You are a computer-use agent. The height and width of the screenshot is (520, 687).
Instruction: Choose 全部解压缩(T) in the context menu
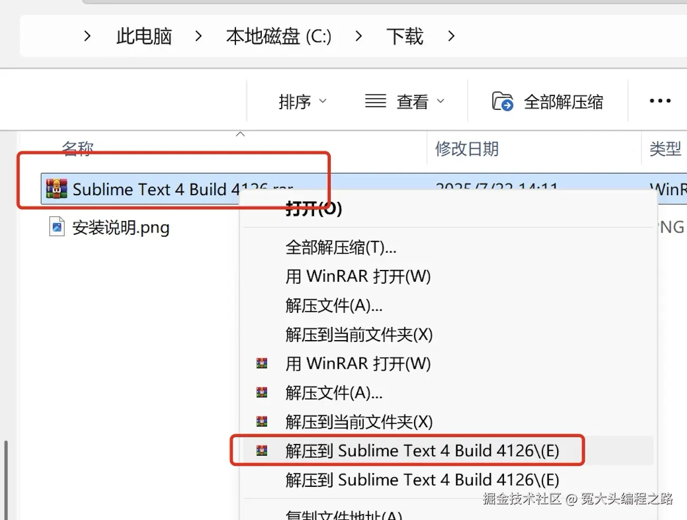click(x=340, y=248)
